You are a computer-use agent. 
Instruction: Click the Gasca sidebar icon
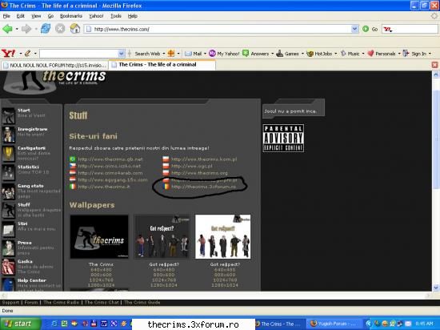tap(9, 267)
